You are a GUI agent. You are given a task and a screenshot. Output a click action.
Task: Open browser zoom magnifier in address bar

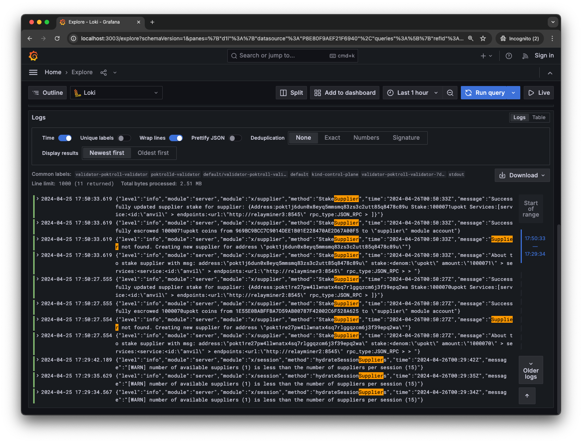[471, 38]
